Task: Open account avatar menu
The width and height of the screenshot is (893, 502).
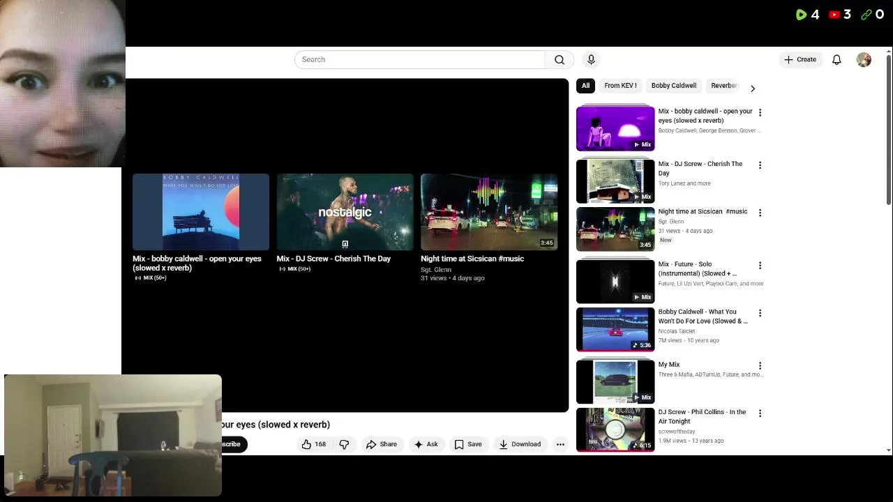Action: [x=864, y=60]
